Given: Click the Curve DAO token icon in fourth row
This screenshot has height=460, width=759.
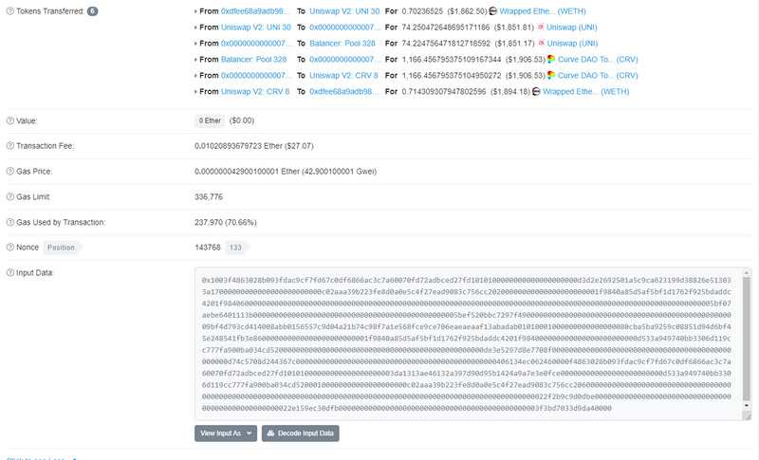Looking at the screenshot, I should pyautogui.click(x=551, y=59).
